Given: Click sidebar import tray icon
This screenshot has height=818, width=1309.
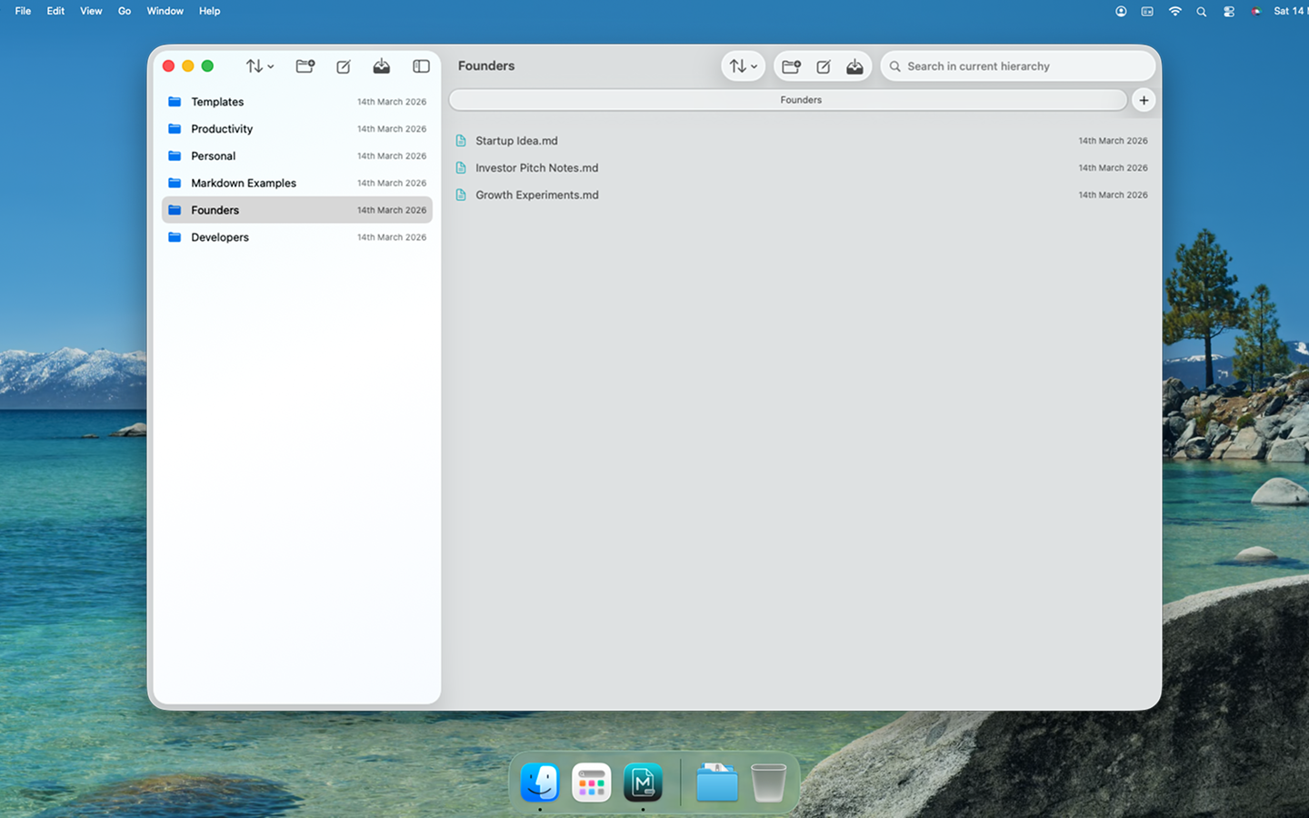Looking at the screenshot, I should click(382, 66).
